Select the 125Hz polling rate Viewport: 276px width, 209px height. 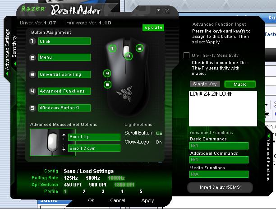pos(71,178)
